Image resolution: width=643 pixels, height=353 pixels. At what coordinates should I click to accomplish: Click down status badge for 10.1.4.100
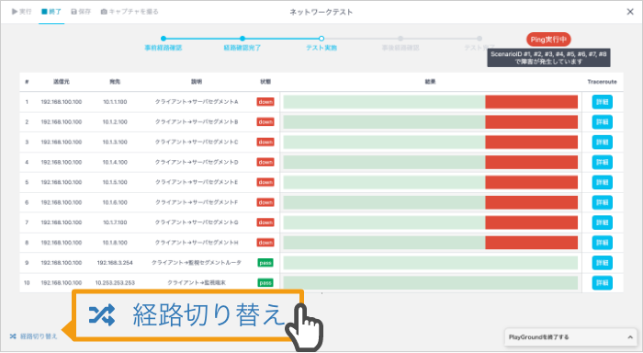[265, 162]
